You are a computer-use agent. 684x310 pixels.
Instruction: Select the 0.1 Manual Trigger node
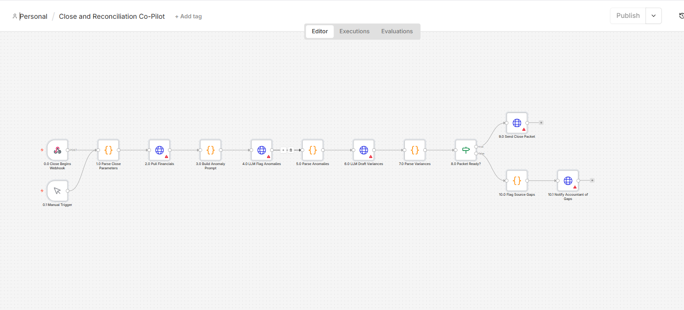click(x=57, y=191)
